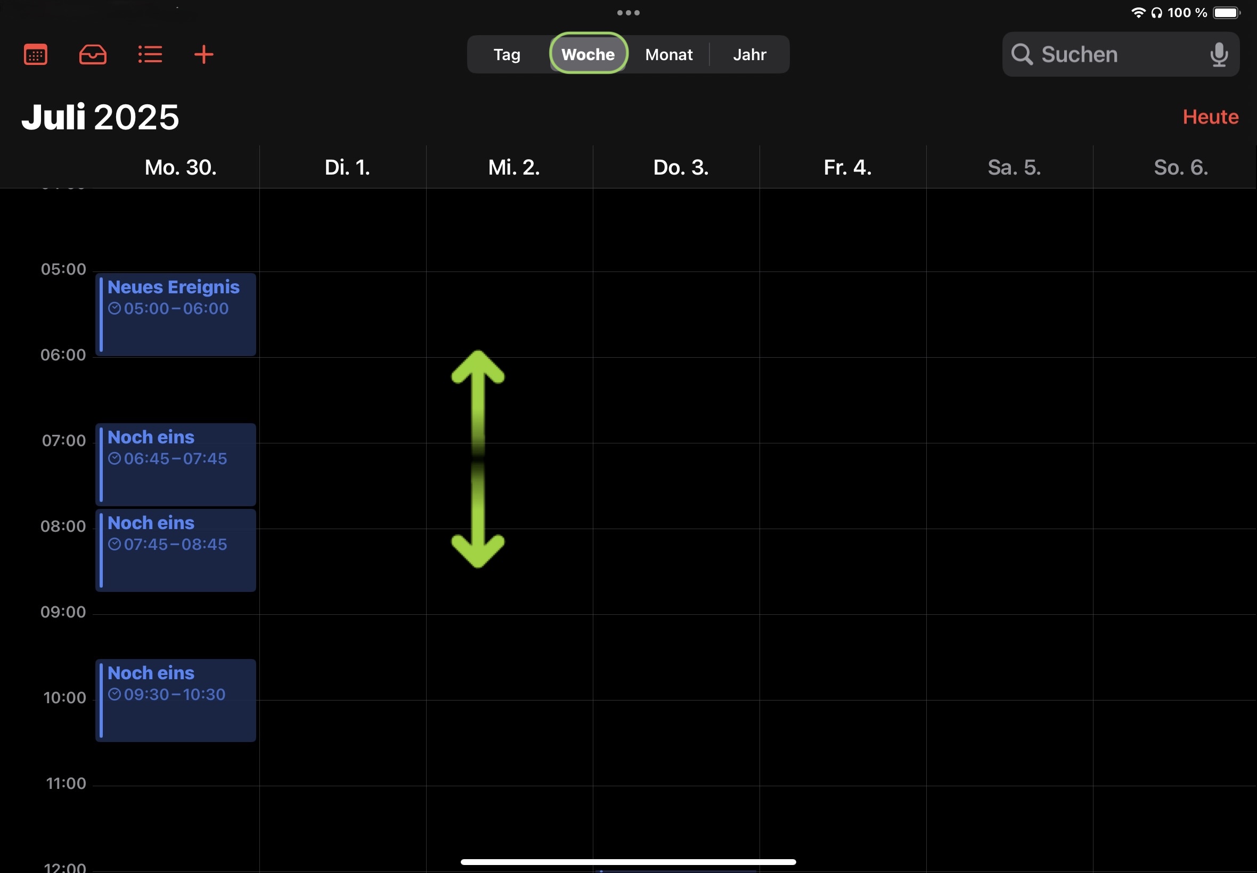Switch to Jahr view
Image resolution: width=1257 pixels, height=873 pixels.
pos(749,55)
